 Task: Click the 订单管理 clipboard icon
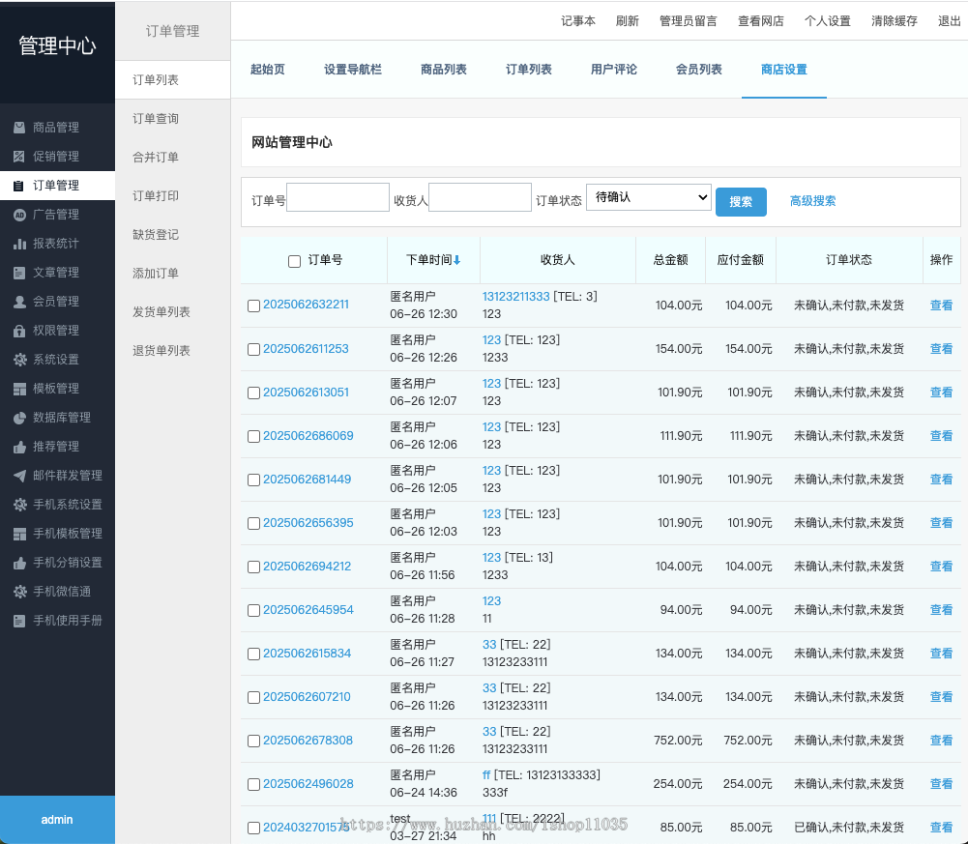click(19, 186)
